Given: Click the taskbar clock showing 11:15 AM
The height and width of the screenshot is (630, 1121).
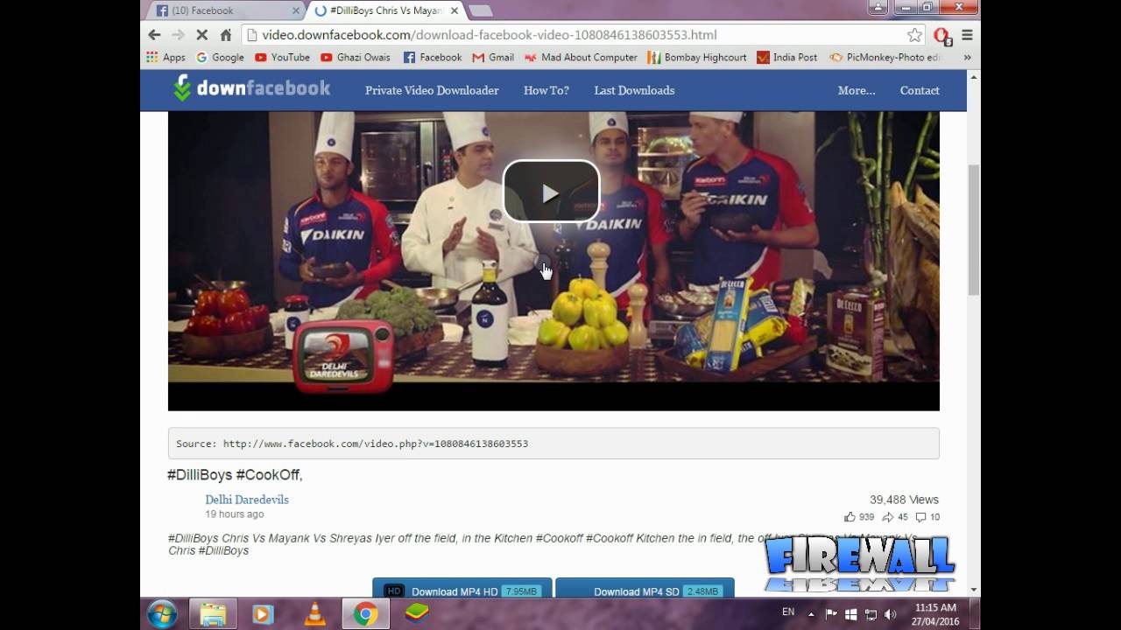Looking at the screenshot, I should point(935,614).
